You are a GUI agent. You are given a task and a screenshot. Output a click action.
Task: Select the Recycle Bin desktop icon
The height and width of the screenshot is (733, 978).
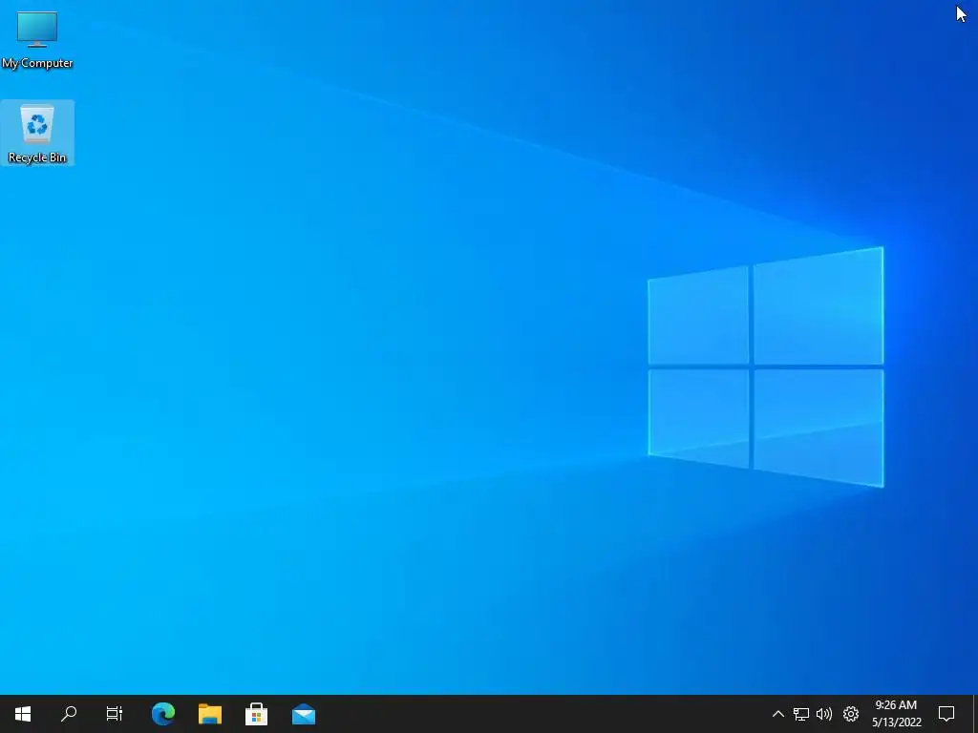click(x=37, y=133)
